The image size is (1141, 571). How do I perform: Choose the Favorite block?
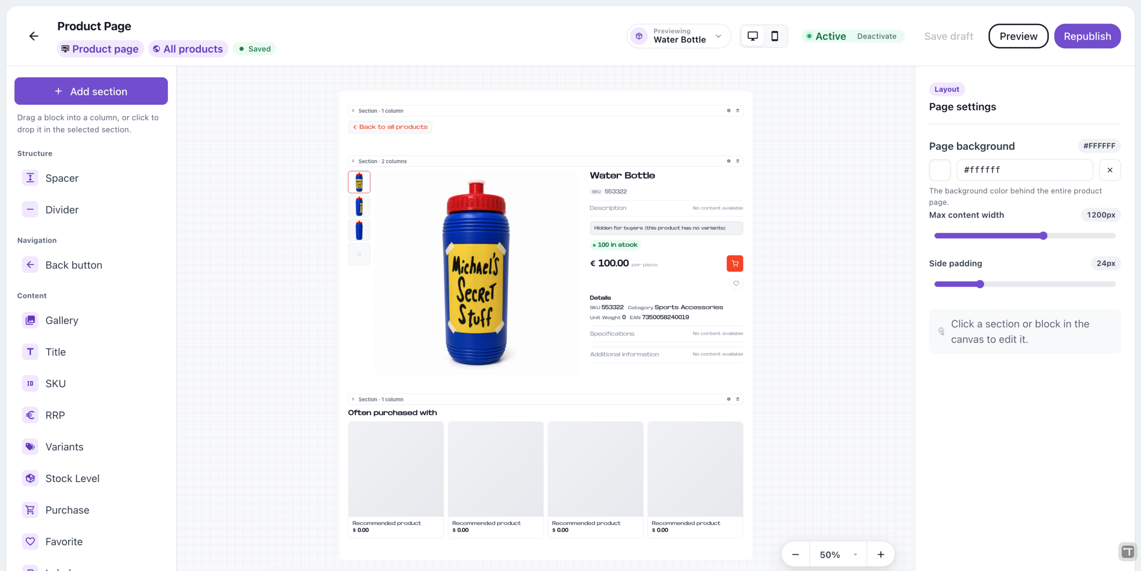point(91,541)
